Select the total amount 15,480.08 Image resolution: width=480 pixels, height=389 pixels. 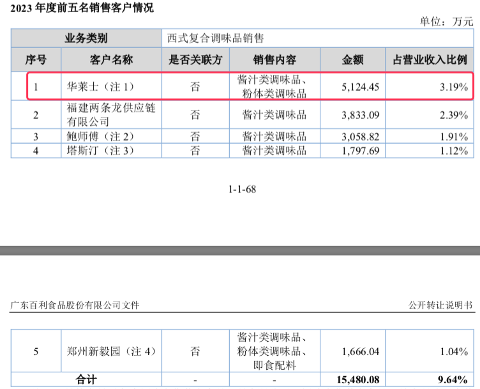358,380
